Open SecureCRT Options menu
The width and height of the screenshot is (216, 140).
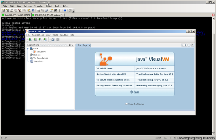(x=28, y=6)
